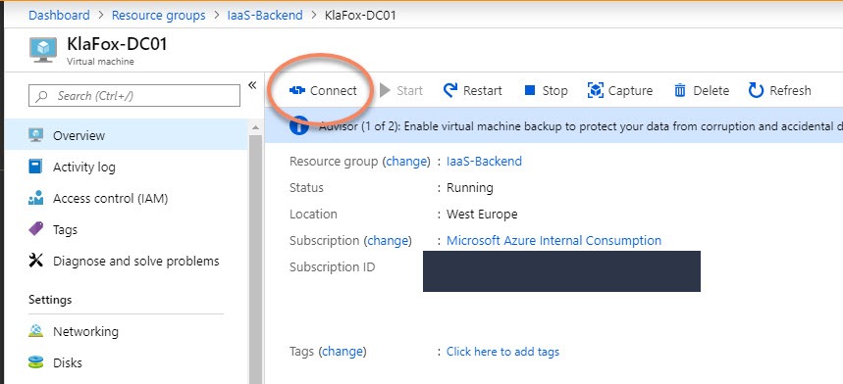Screen dimensions: 843x384
Task: Stop the VM with the Stop button
Action: click(x=546, y=91)
